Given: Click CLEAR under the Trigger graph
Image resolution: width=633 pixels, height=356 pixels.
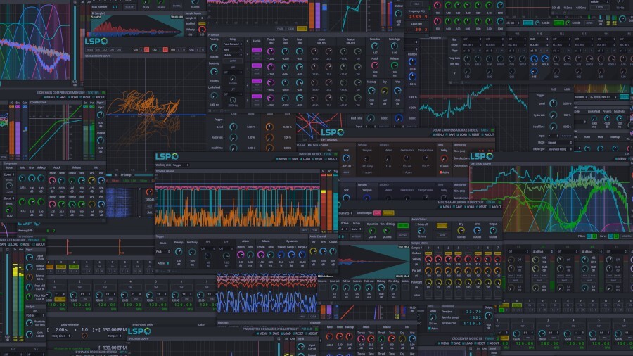Looking at the screenshot, I should tap(314, 231).
